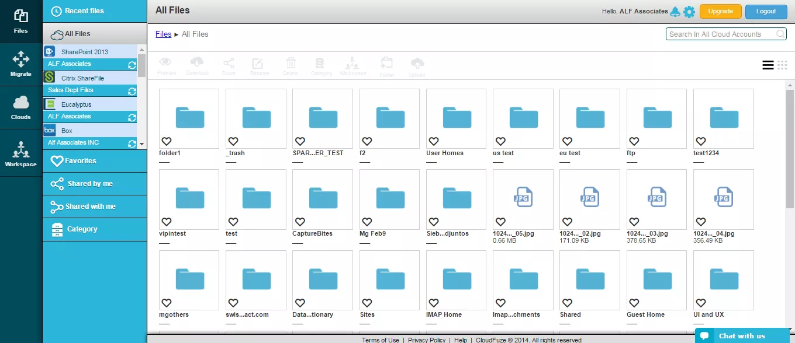Favorite the vipintest folder heart
795x343 pixels.
pyautogui.click(x=166, y=222)
